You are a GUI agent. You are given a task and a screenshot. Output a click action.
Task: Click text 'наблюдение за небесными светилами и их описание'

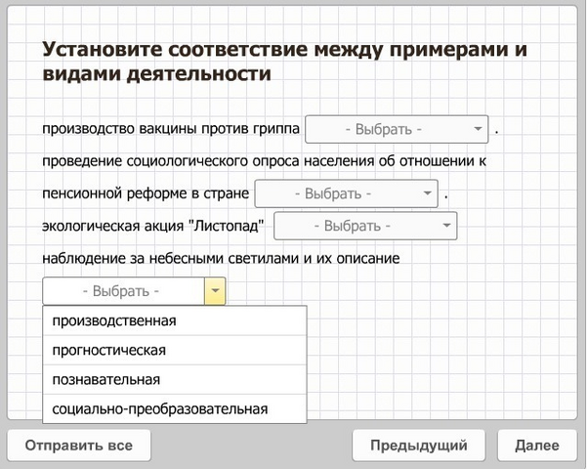[221, 258]
